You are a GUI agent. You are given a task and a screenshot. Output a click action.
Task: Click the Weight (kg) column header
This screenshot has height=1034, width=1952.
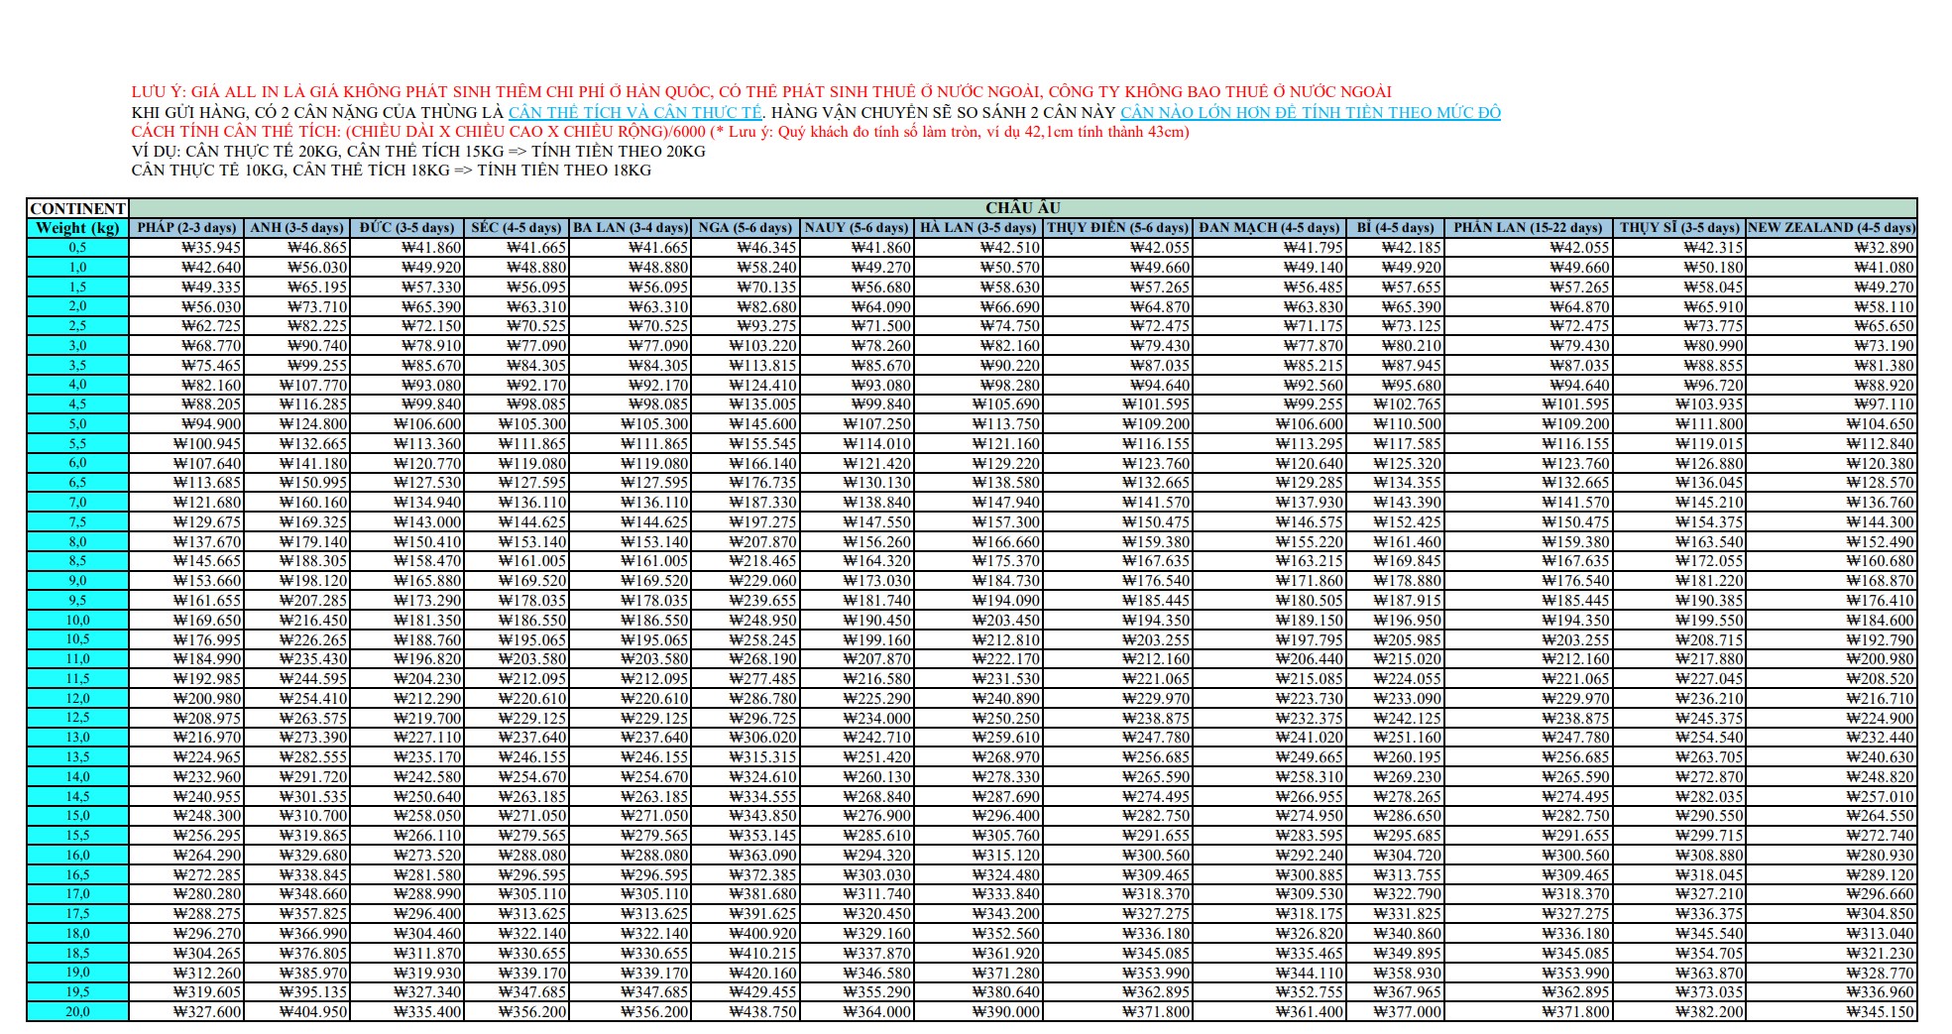click(77, 228)
